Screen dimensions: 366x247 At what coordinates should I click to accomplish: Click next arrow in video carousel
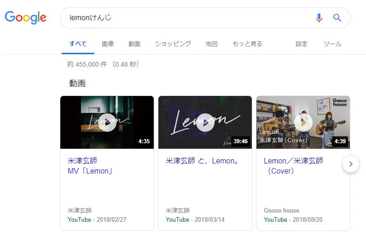point(351,164)
